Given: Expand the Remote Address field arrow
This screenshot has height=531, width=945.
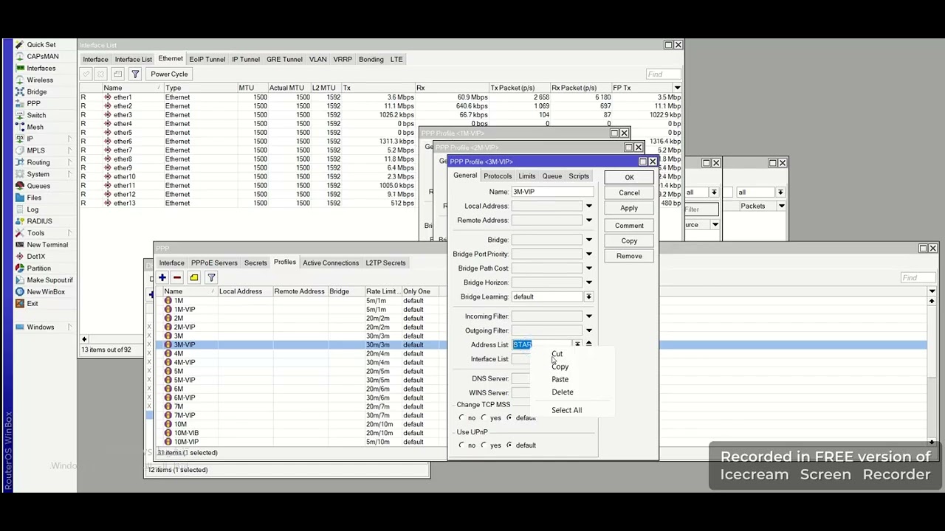Looking at the screenshot, I should (588, 221).
